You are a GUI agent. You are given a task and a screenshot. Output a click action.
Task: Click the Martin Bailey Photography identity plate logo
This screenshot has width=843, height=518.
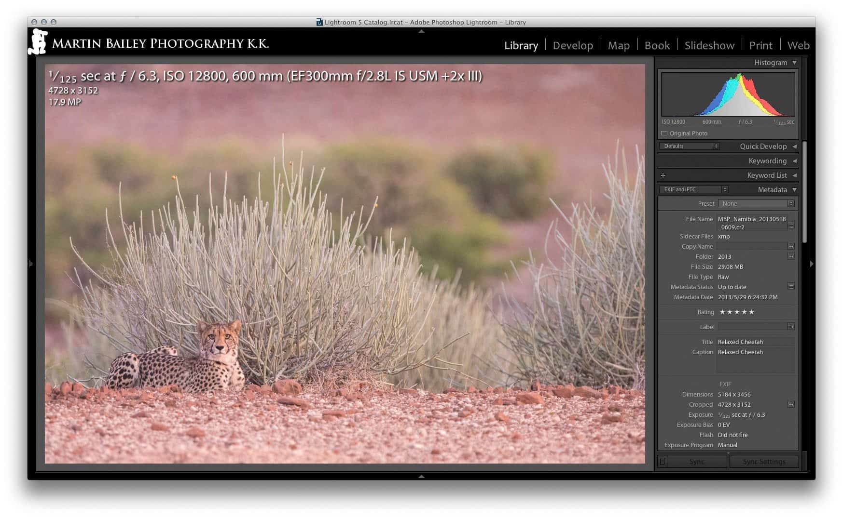click(38, 42)
